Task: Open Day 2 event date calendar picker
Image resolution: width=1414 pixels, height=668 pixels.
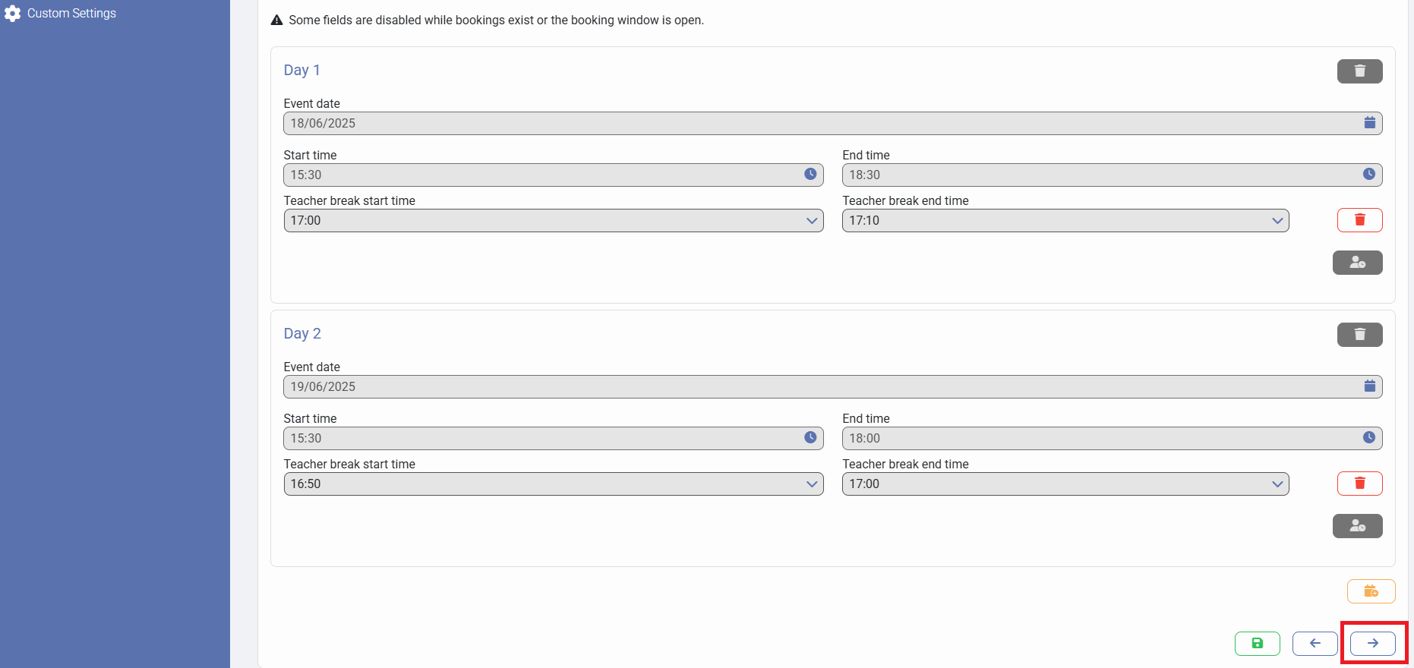Action: pyautogui.click(x=1369, y=386)
